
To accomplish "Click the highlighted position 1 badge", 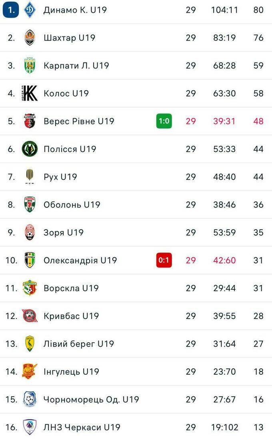I will click(10, 10).
